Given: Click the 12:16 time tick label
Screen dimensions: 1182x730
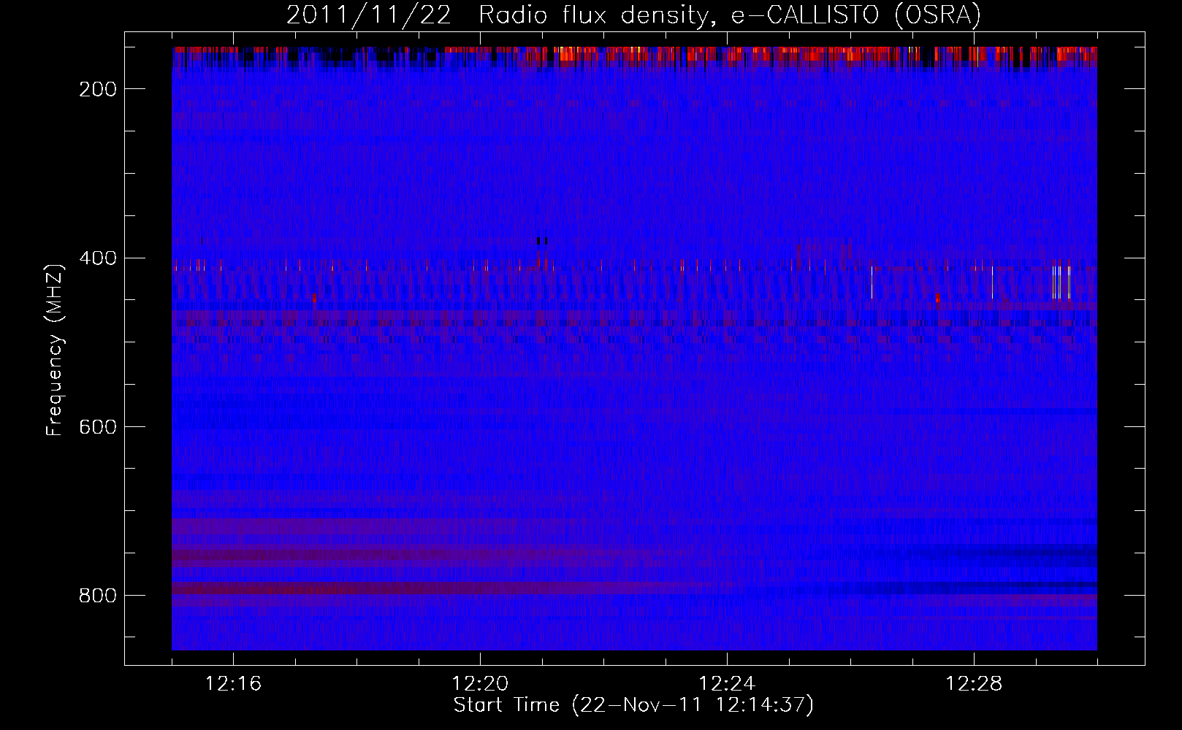Looking at the screenshot, I should [x=233, y=684].
